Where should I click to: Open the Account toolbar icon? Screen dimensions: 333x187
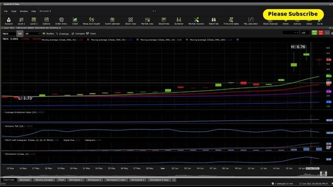pos(9,21)
